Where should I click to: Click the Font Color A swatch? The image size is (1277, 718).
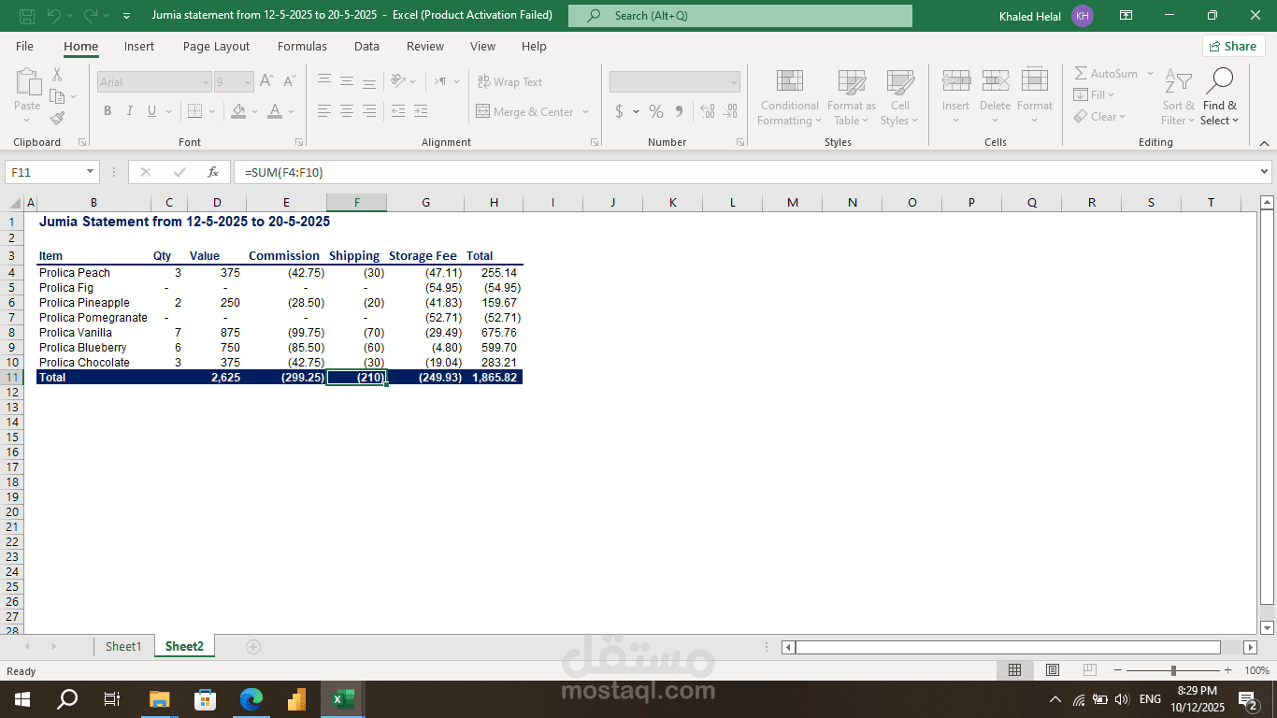click(x=275, y=111)
